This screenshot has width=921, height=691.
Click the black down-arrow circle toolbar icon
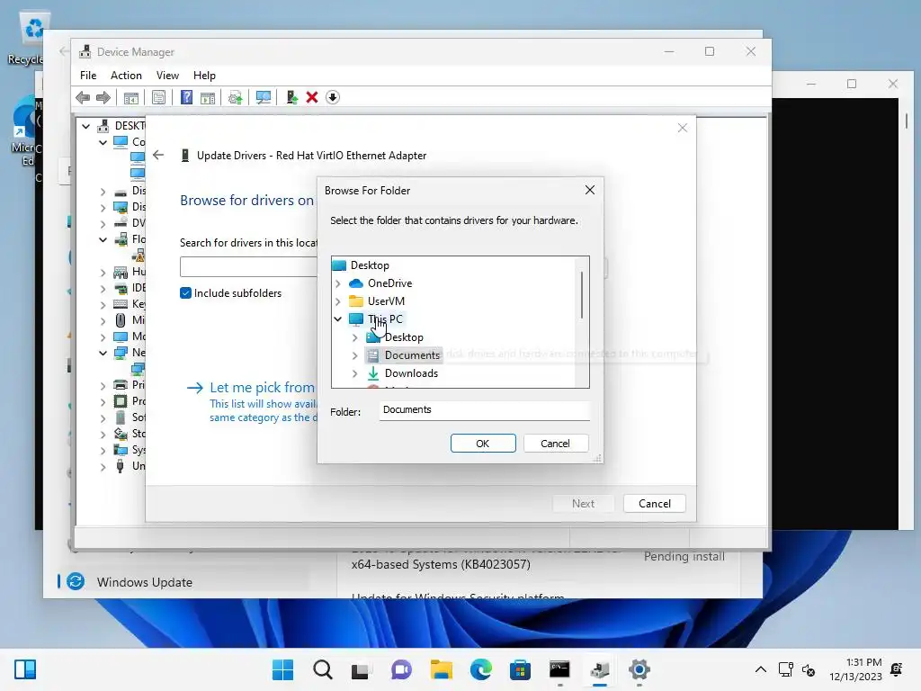333,97
